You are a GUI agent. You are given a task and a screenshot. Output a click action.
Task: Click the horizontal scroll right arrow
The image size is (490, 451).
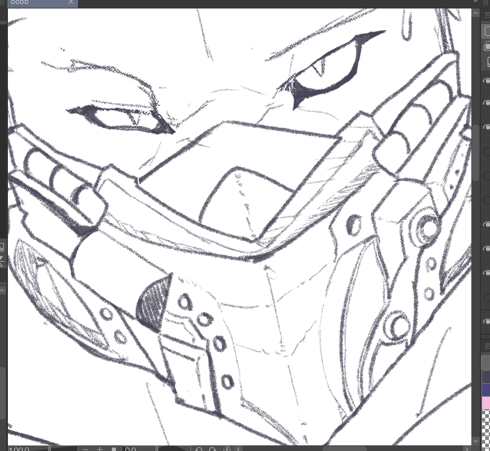pos(467,449)
